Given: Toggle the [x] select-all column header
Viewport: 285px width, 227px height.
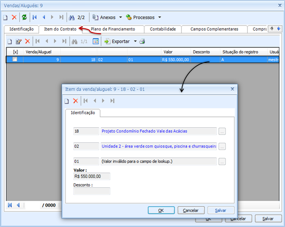Looking at the screenshot, I should (x=15, y=52).
